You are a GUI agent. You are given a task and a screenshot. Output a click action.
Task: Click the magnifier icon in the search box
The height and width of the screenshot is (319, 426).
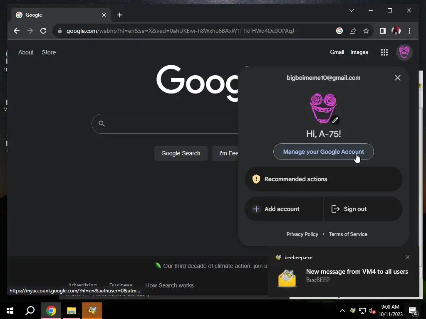(102, 124)
